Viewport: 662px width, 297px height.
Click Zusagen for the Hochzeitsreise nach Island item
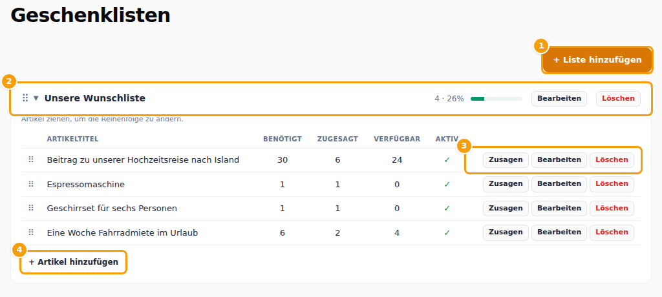[x=506, y=160]
